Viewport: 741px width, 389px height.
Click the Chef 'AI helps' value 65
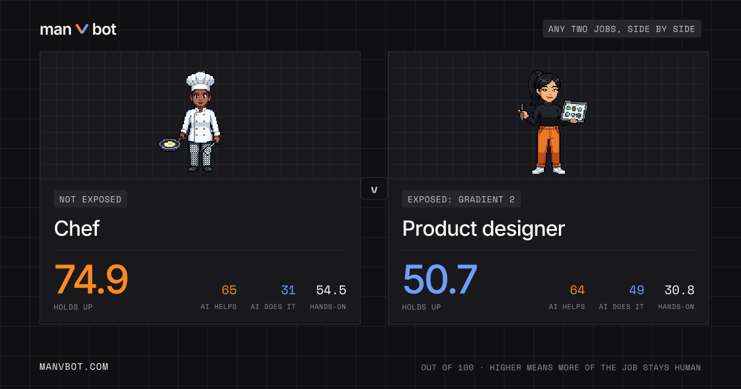coord(229,290)
